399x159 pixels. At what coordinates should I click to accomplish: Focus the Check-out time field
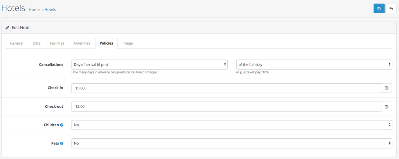pos(226,107)
